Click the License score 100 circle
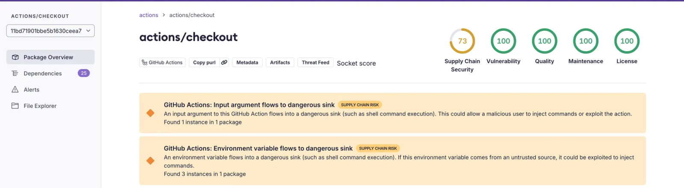 point(627,41)
